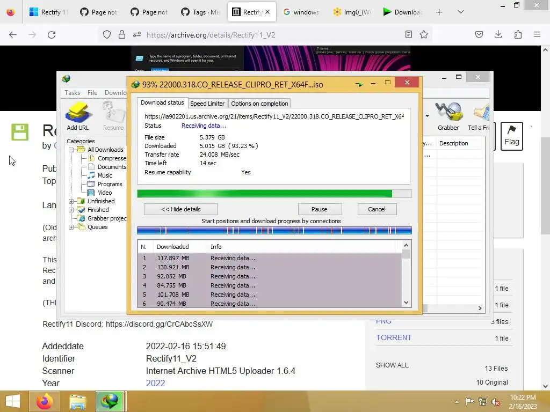Click the shield tracking protection icon
550x412 pixels.
pos(107,34)
